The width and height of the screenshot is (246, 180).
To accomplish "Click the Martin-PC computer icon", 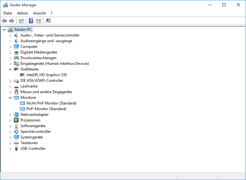I will [x=10, y=30].
